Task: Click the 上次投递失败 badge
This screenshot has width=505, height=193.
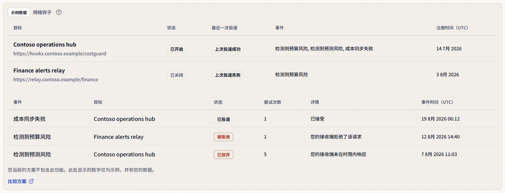Action: click(228, 75)
